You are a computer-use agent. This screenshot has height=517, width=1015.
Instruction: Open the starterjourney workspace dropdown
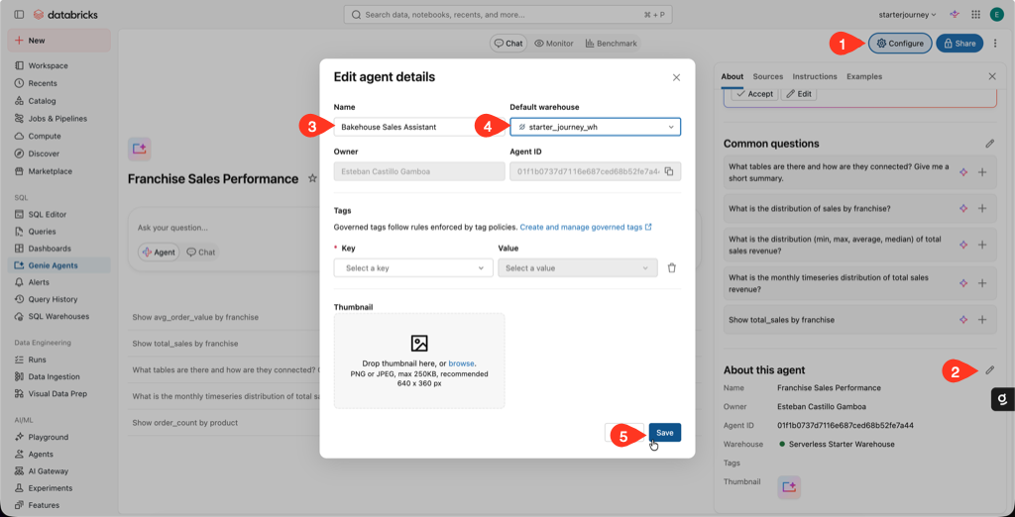coord(908,14)
